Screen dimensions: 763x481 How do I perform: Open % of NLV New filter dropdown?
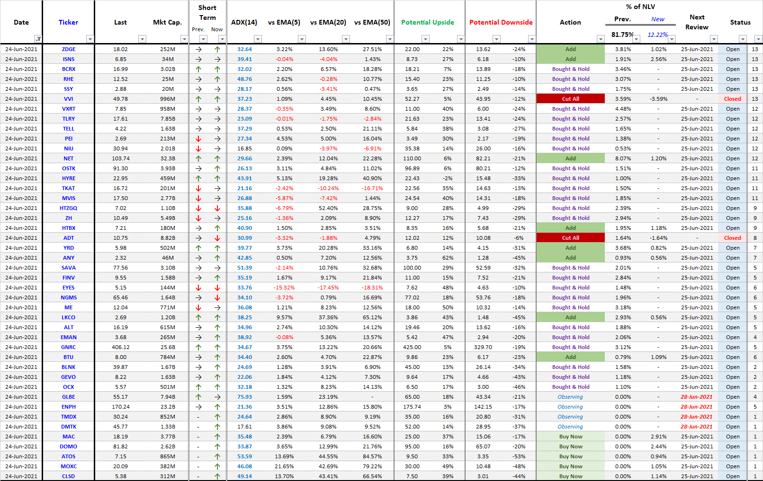(x=672, y=39)
